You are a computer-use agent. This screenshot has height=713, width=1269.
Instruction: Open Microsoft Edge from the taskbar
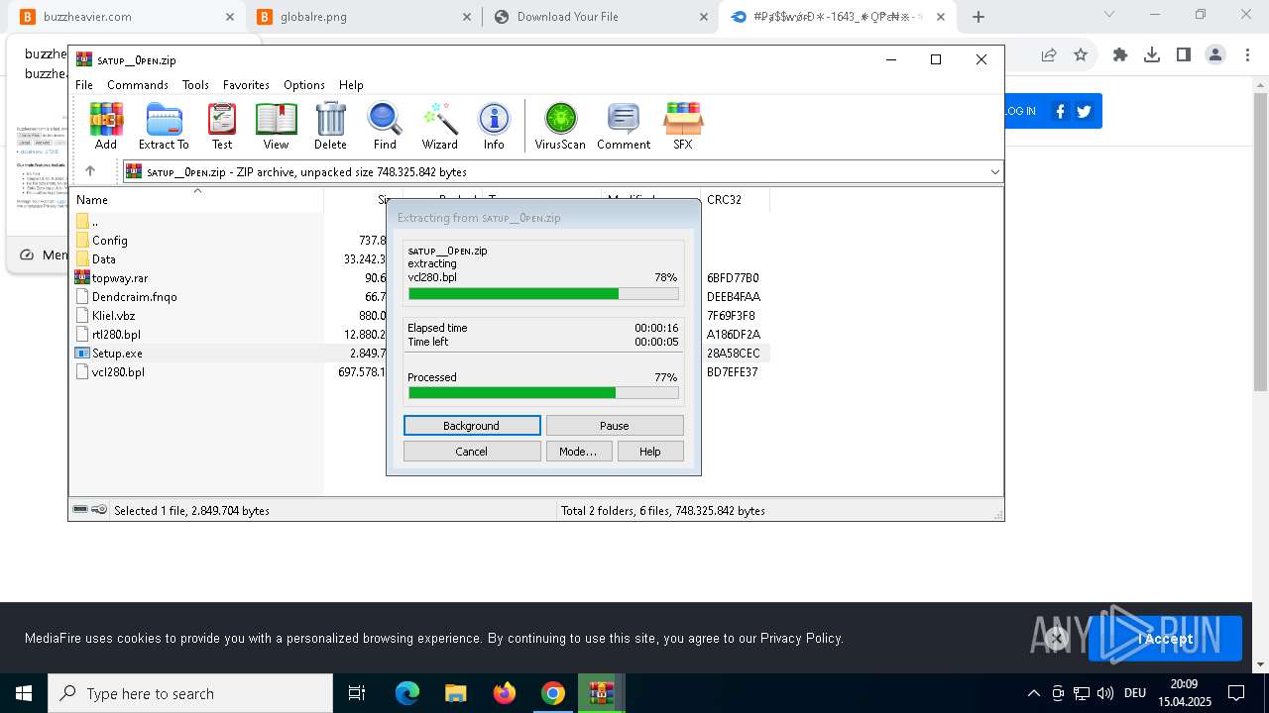click(x=407, y=693)
